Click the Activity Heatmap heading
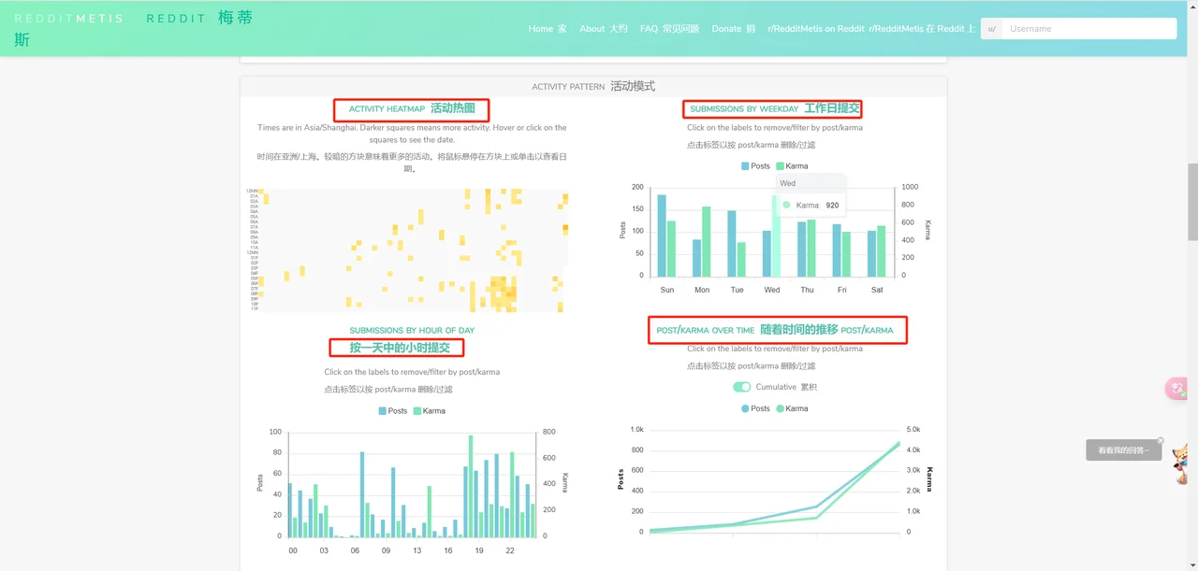Viewport: 1198px width, 571px height. [412, 108]
